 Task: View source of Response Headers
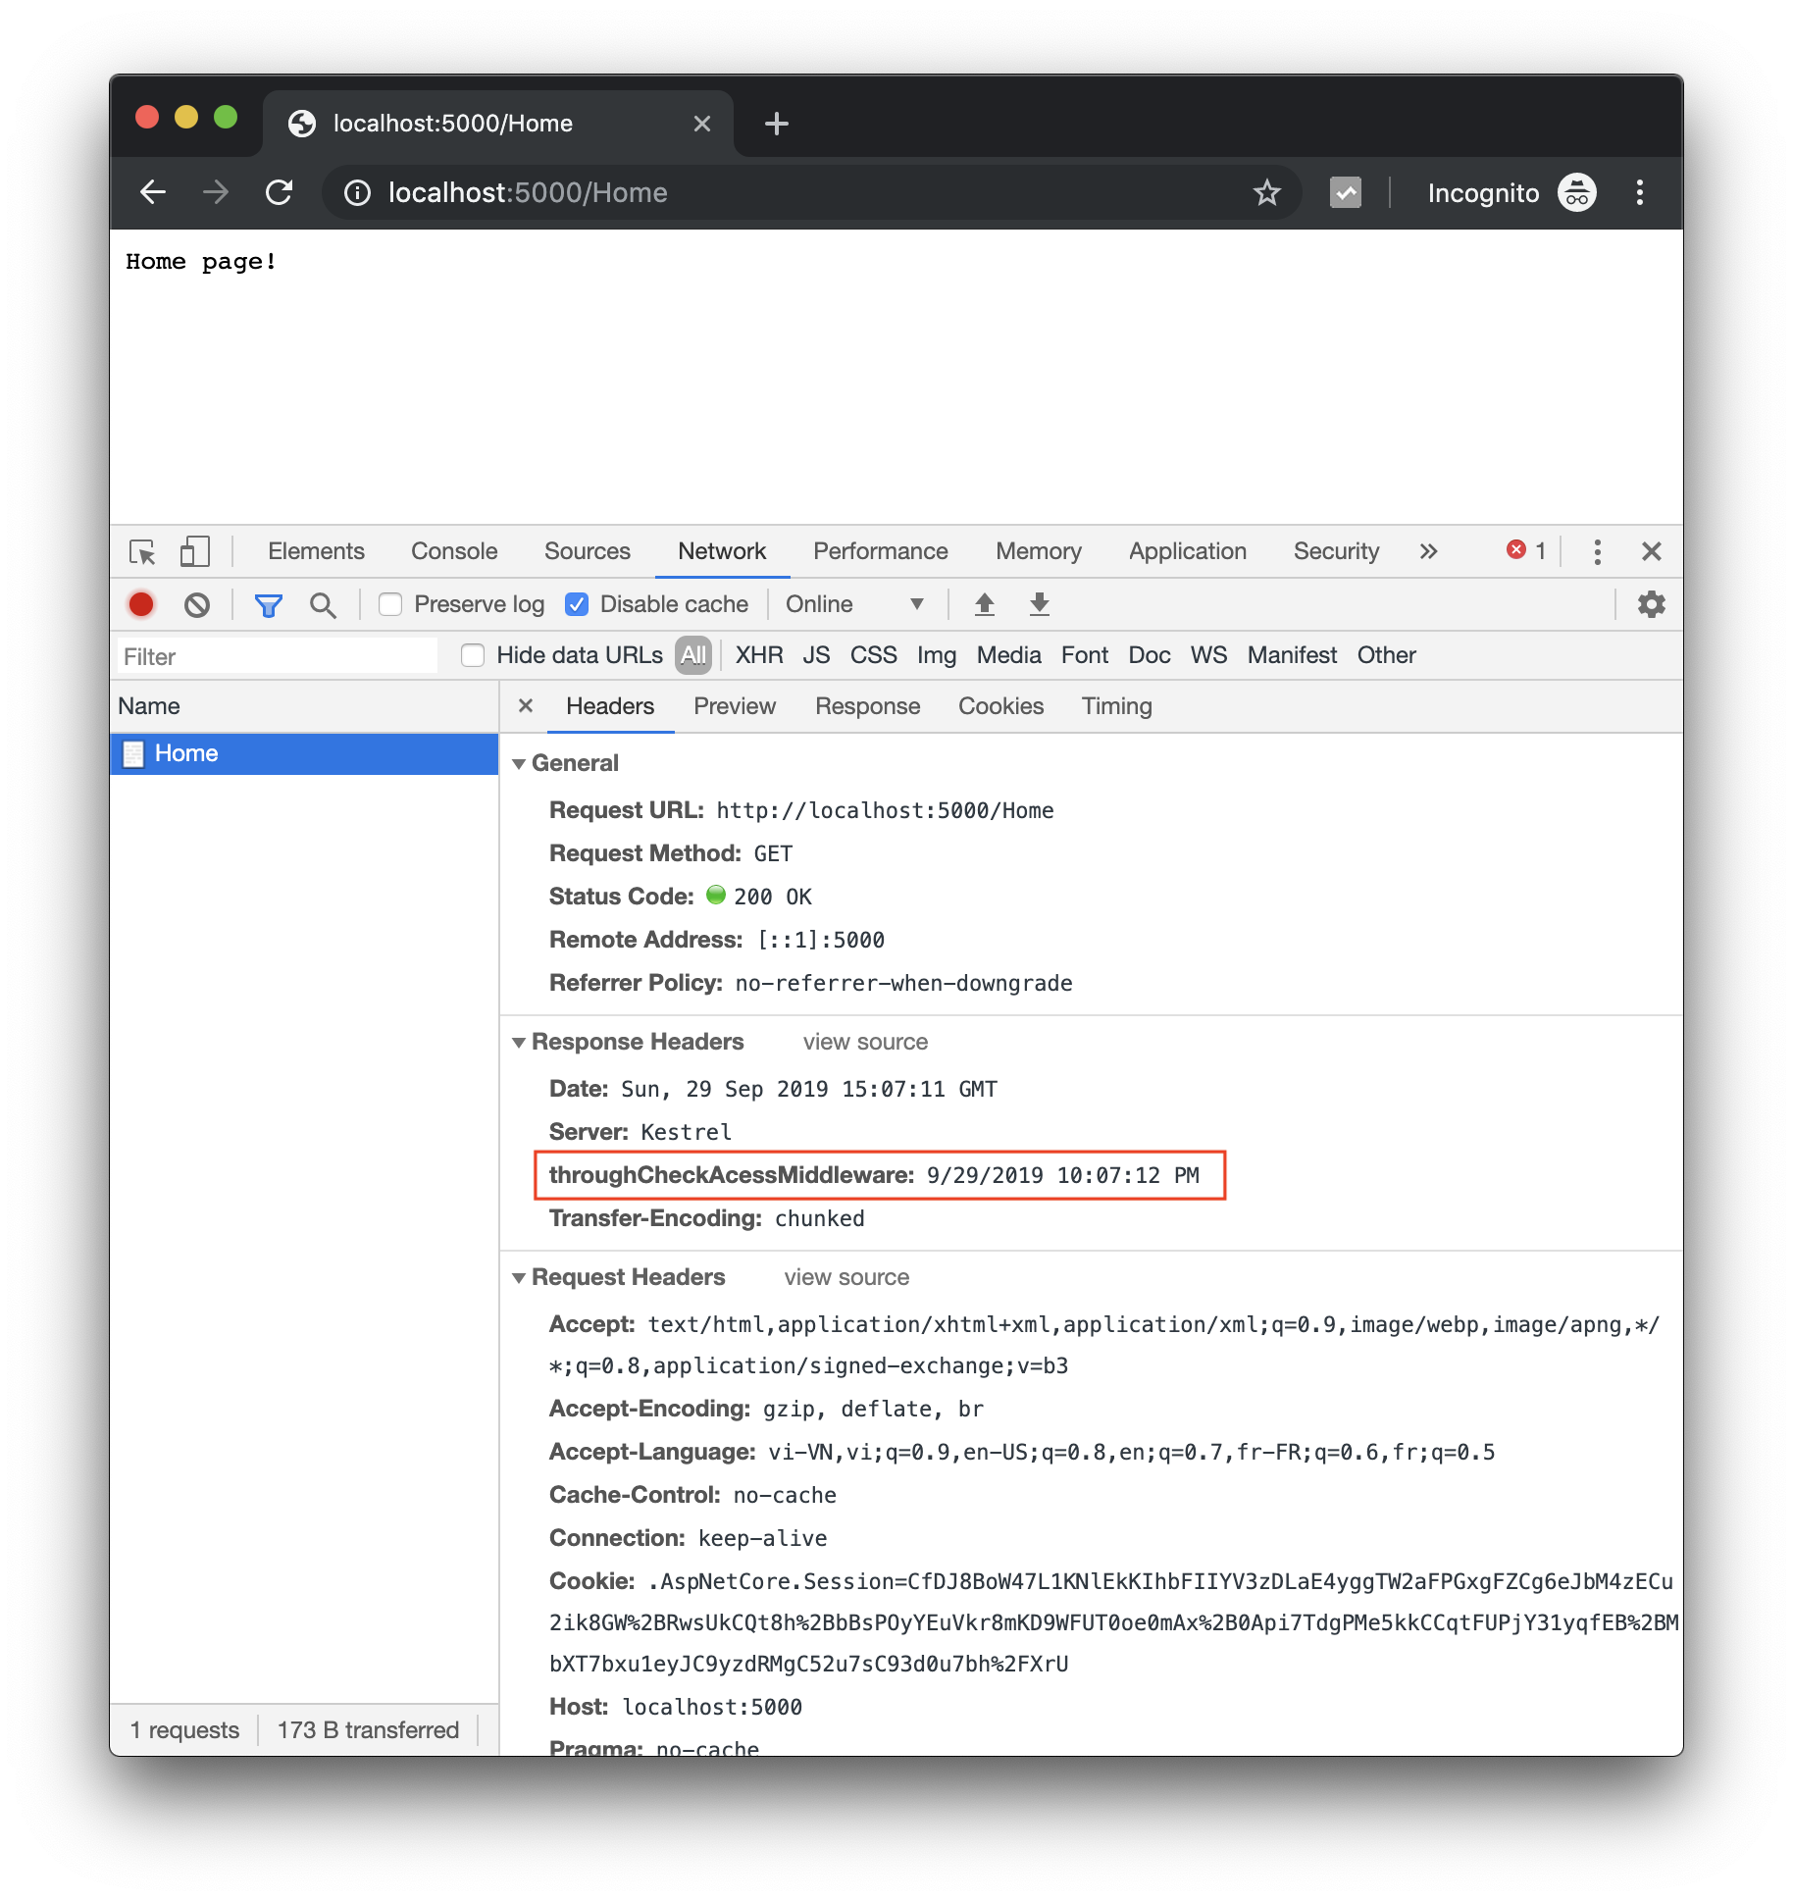tap(865, 1042)
